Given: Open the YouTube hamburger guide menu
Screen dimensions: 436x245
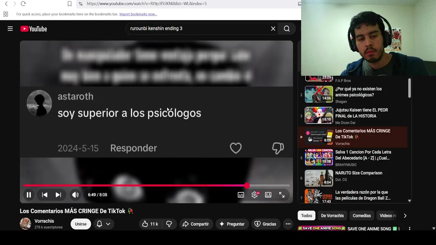Looking at the screenshot, I should pos(10,29).
